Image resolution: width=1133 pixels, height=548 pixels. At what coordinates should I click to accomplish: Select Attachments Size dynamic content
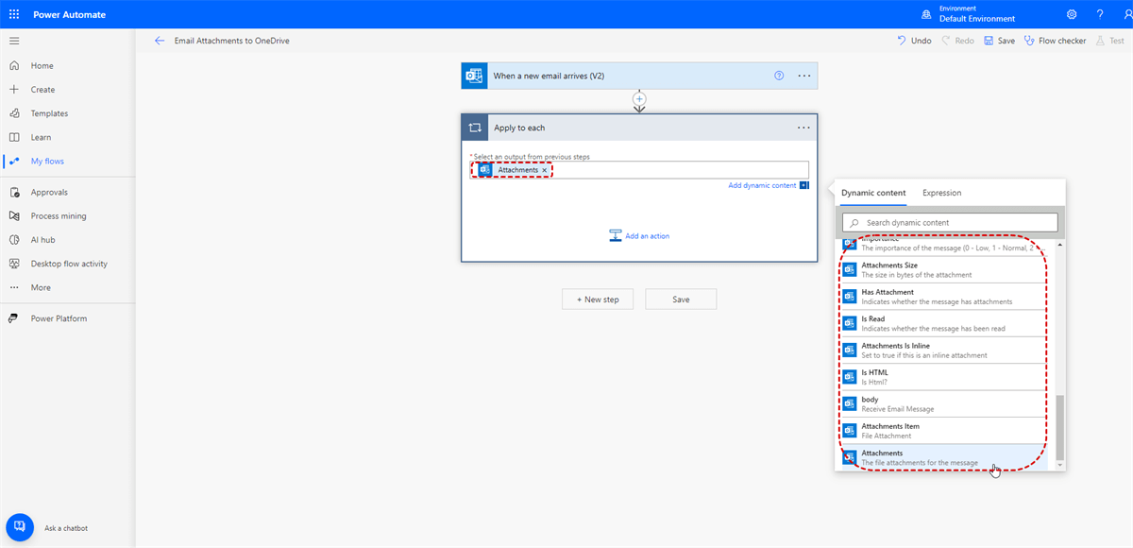click(944, 270)
